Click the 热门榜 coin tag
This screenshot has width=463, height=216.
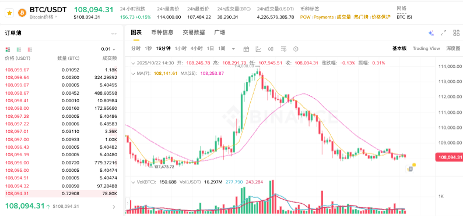(x=361, y=17)
